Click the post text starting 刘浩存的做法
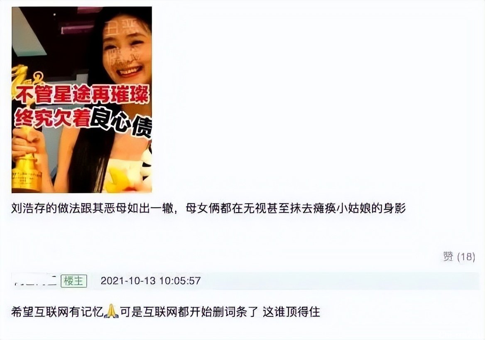 tap(208, 209)
